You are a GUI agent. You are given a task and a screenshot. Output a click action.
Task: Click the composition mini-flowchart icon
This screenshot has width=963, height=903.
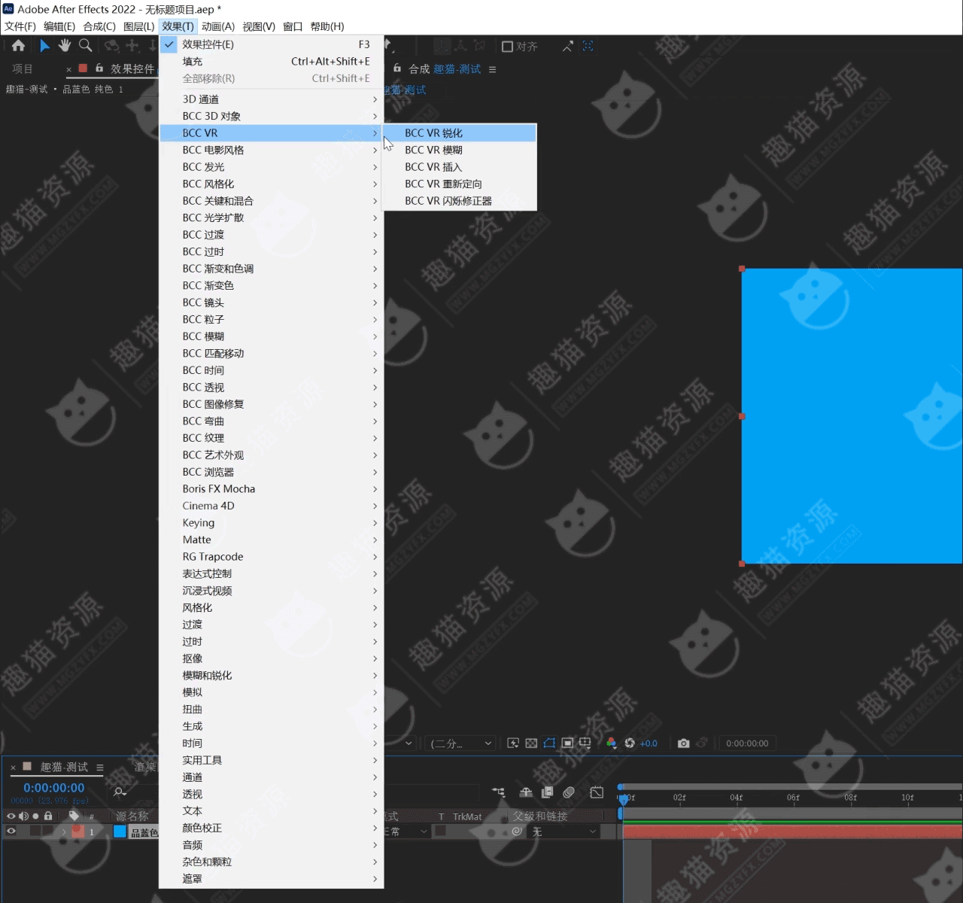tap(499, 792)
